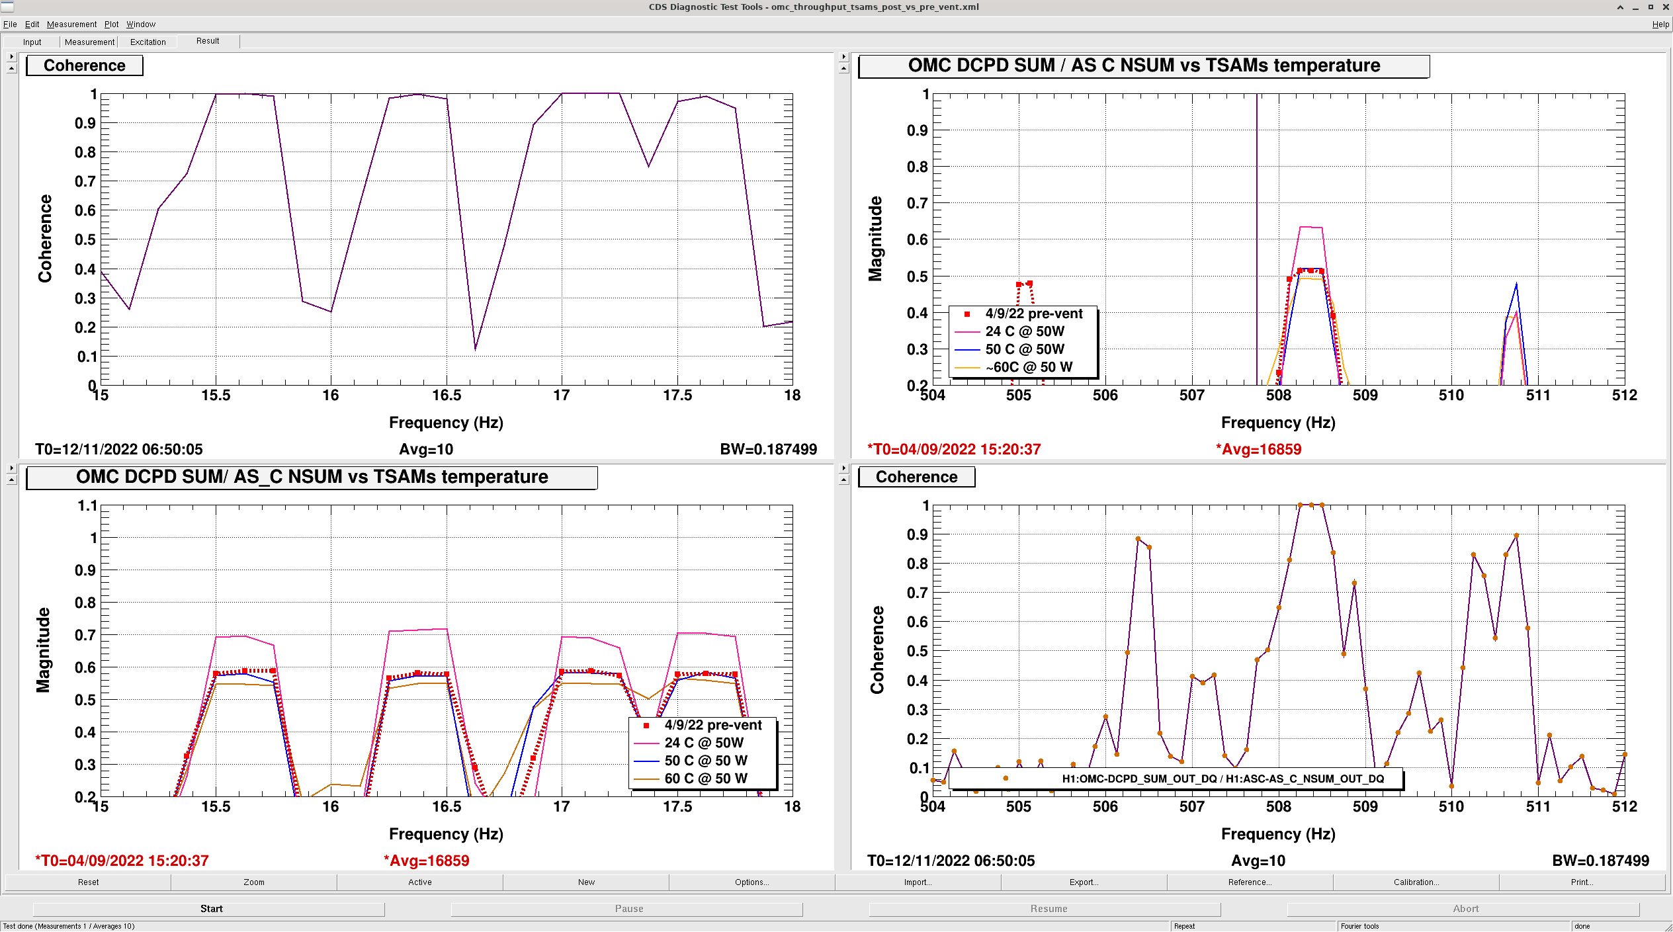
Task: Switch to the Input tab
Action: pyautogui.click(x=32, y=42)
